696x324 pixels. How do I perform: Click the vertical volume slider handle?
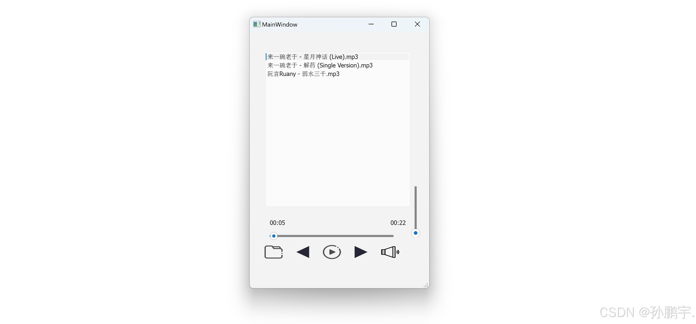pyautogui.click(x=416, y=233)
